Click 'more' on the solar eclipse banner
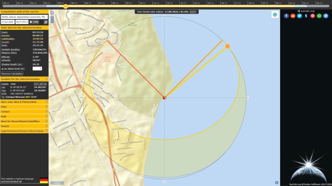Screen dimensions: 332x186 [193, 12]
